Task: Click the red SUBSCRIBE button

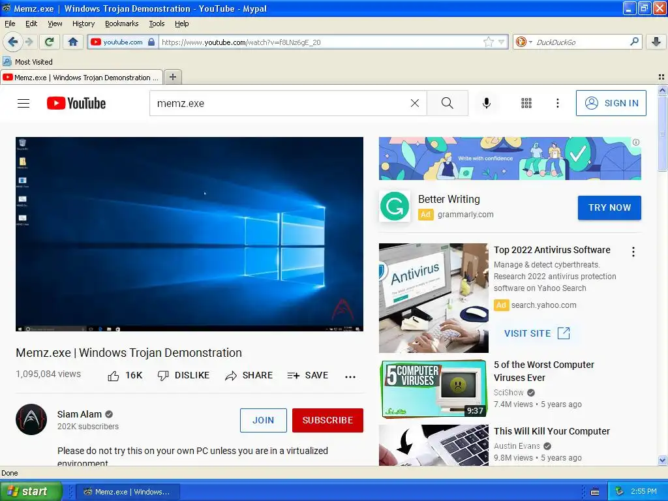Action: 327,420
